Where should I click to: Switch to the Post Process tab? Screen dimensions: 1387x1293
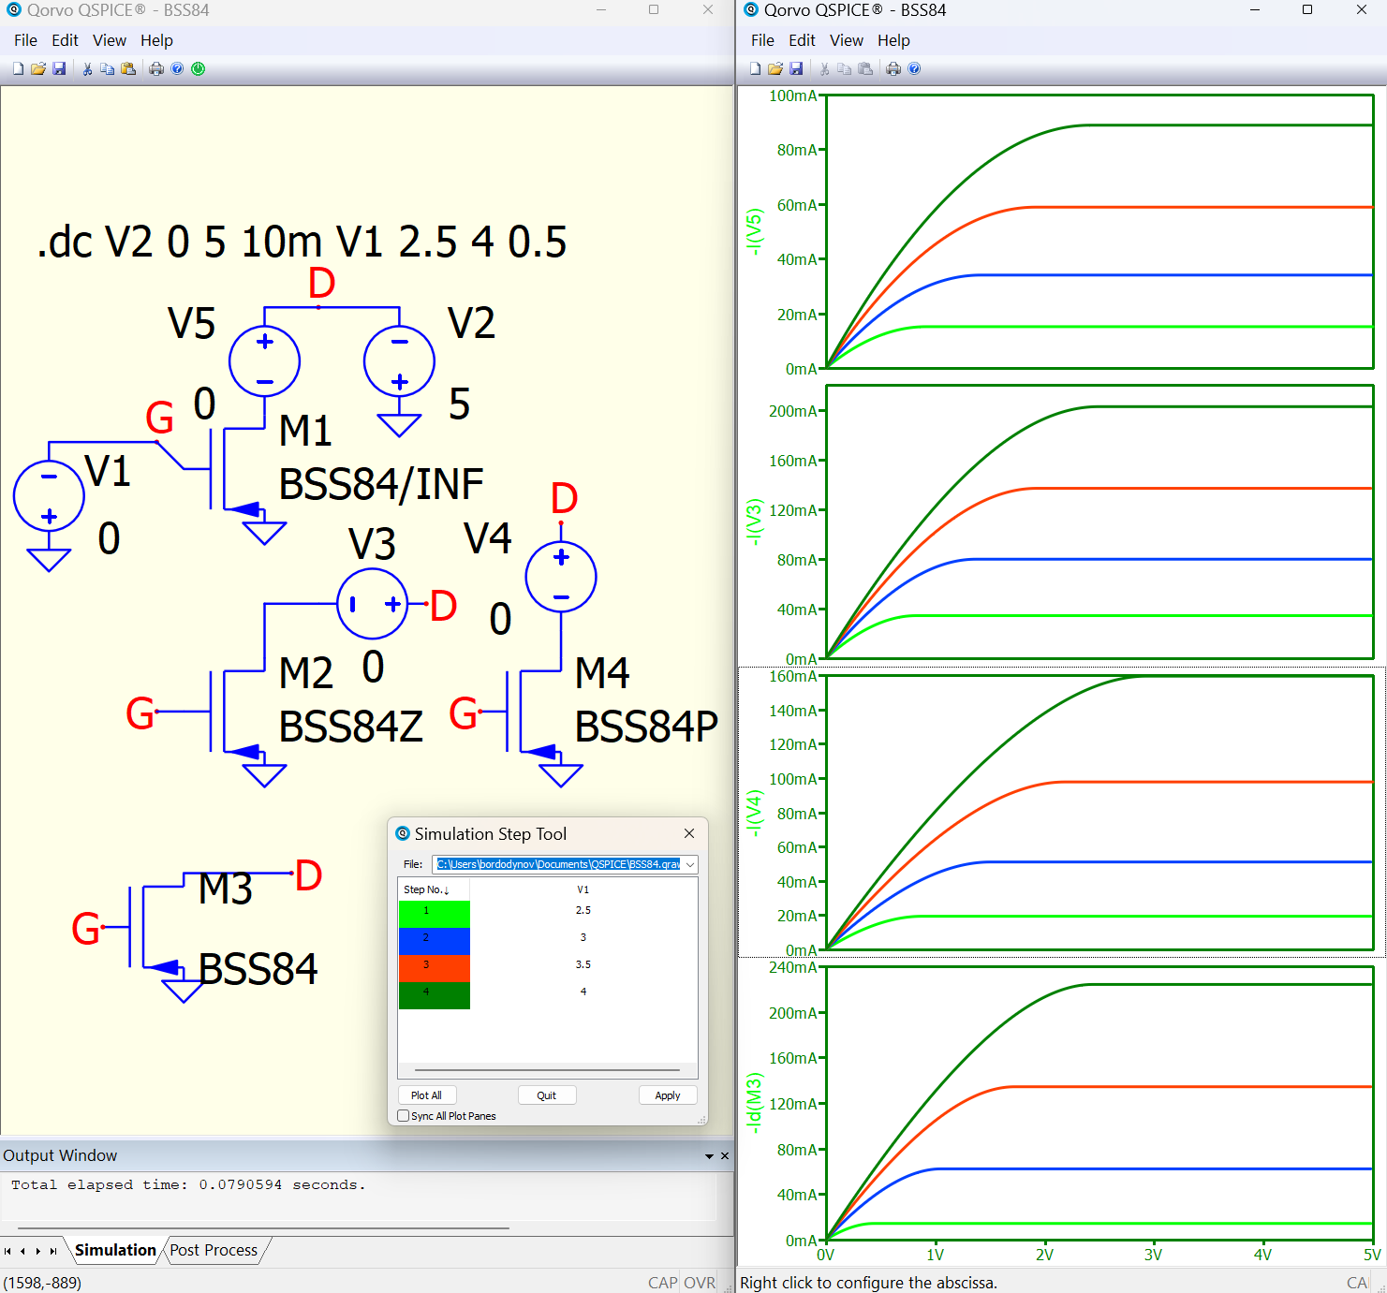[x=214, y=1250]
